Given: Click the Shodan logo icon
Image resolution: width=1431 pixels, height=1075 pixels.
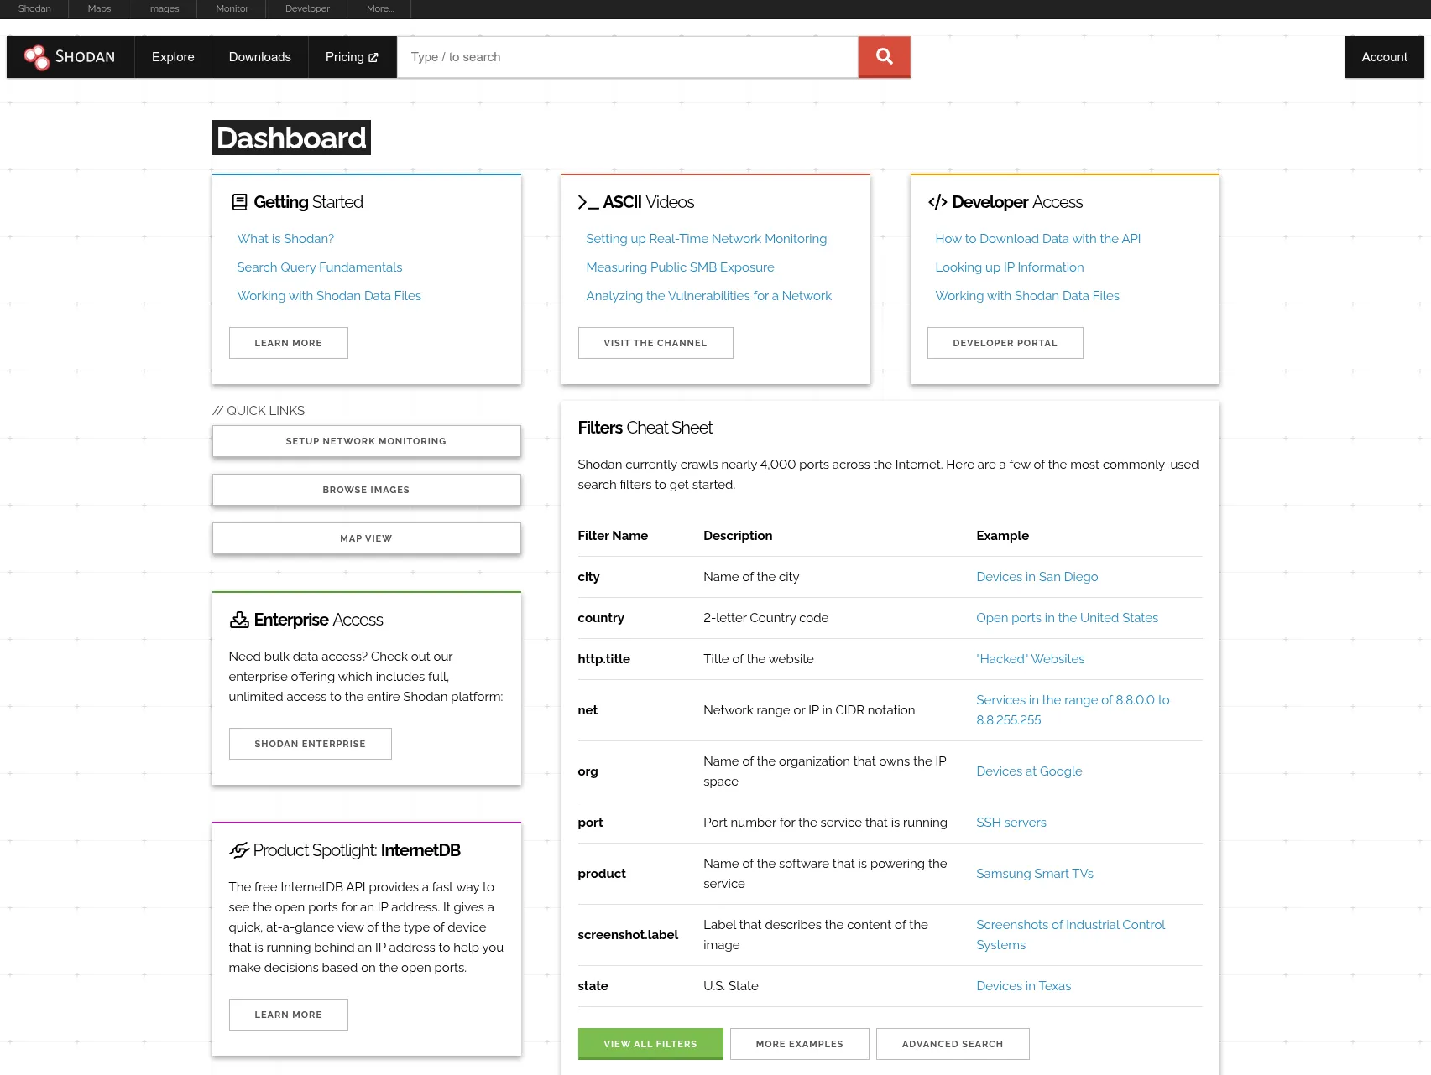Looking at the screenshot, I should tap(37, 56).
